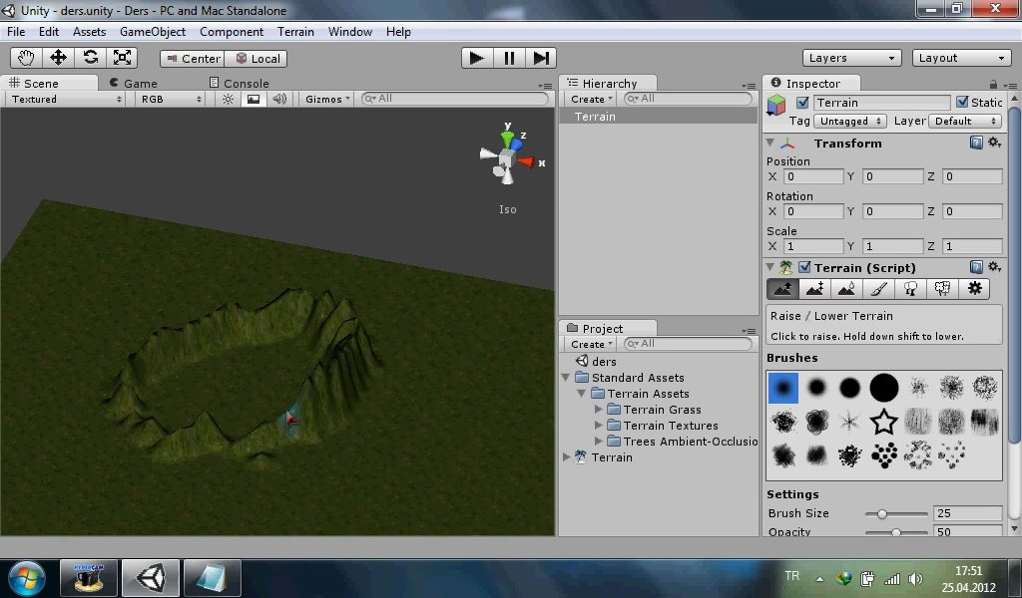
Task: Open Terrain Script help icon
Action: [976, 267]
